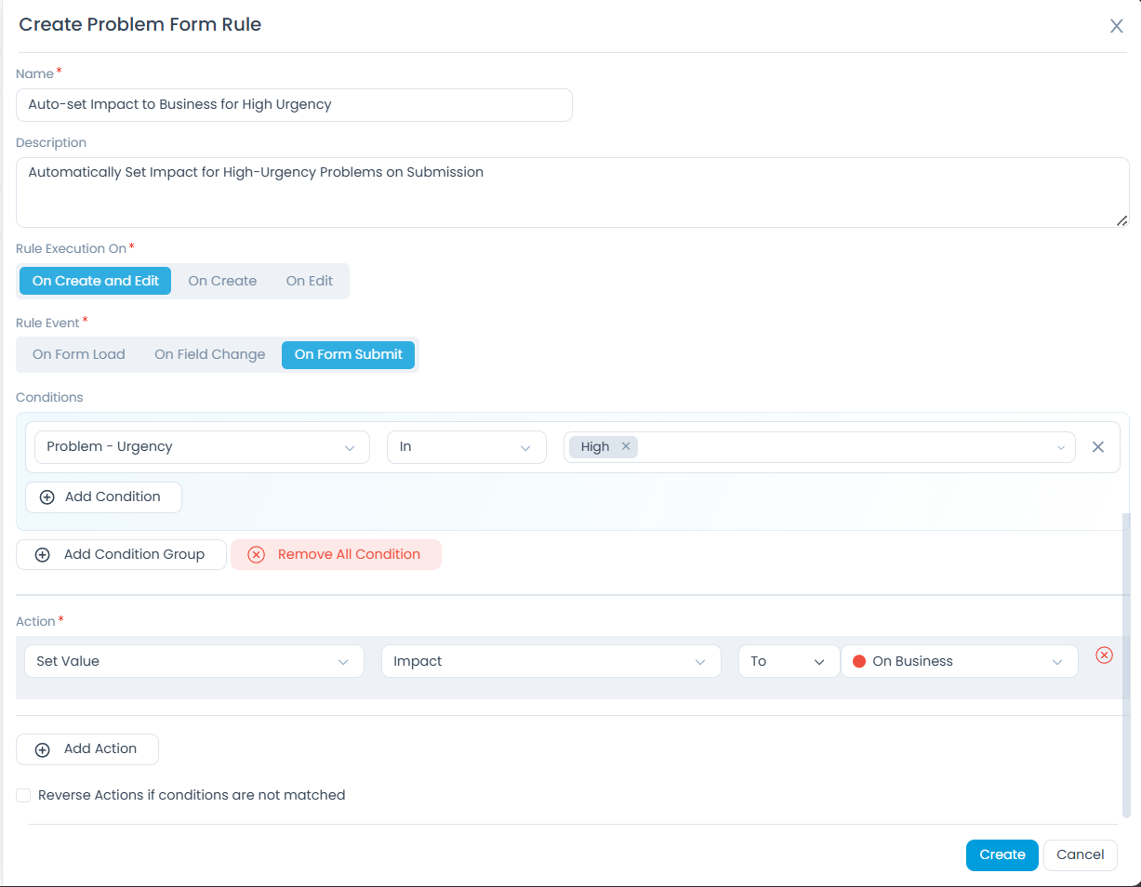Open the Set Value action type dropdown

[193, 661]
